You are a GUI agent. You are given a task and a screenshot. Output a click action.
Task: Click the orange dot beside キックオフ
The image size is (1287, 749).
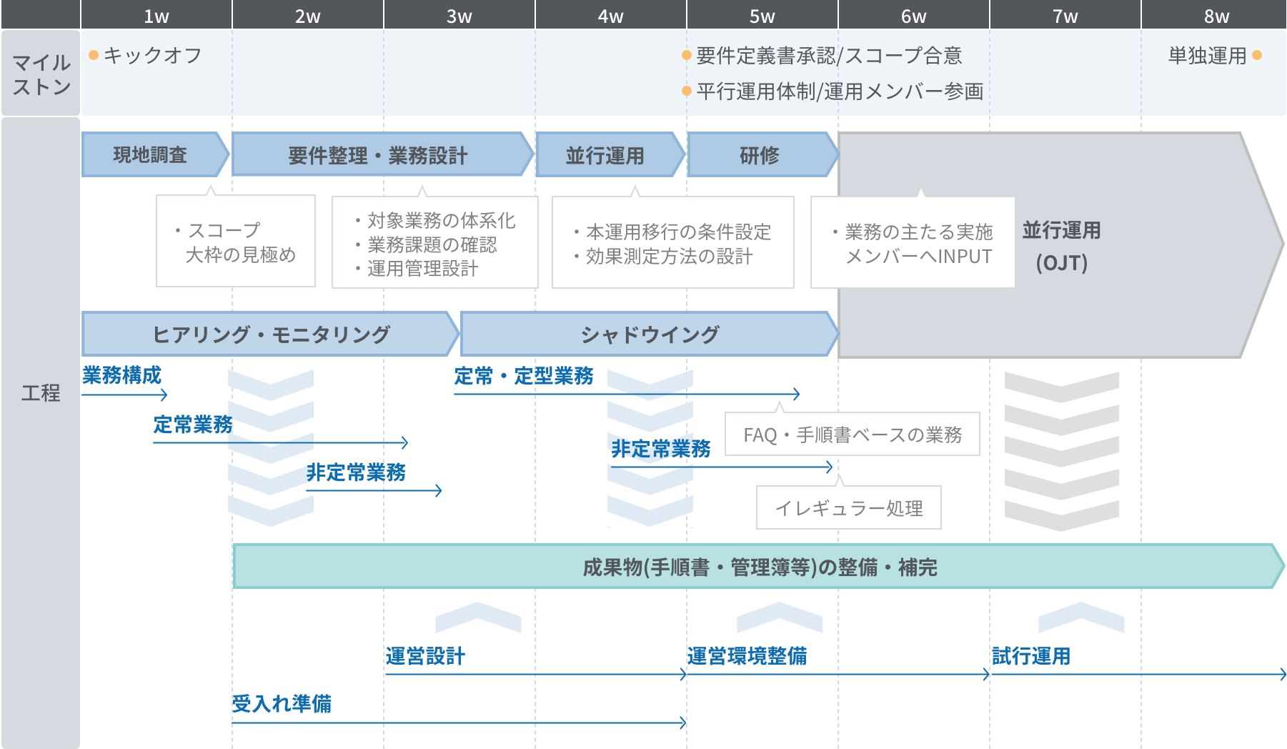pos(94,55)
